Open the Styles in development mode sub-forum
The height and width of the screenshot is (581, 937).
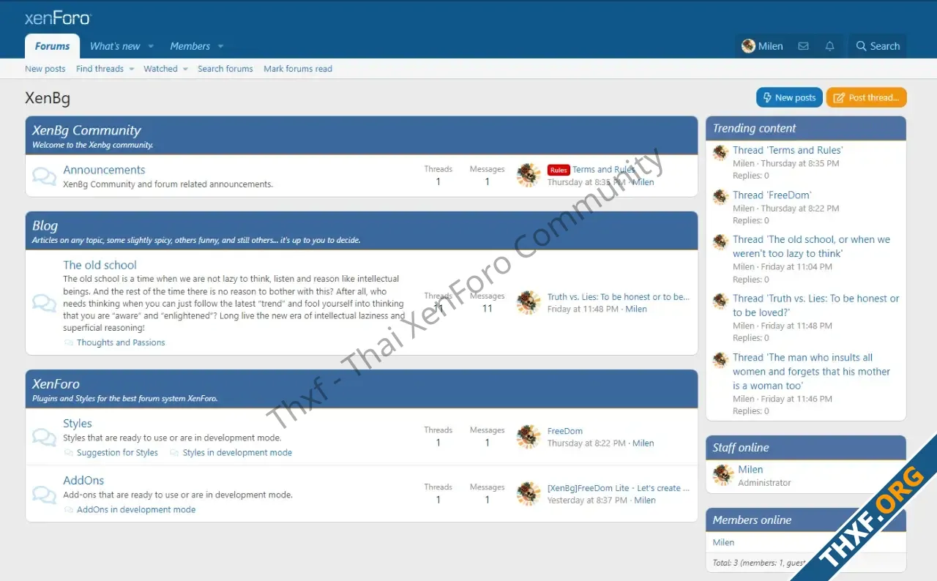point(237,453)
